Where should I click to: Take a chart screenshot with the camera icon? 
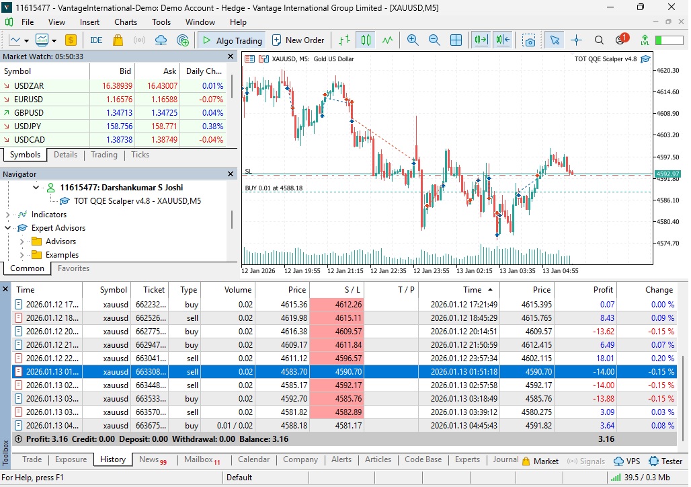point(528,40)
